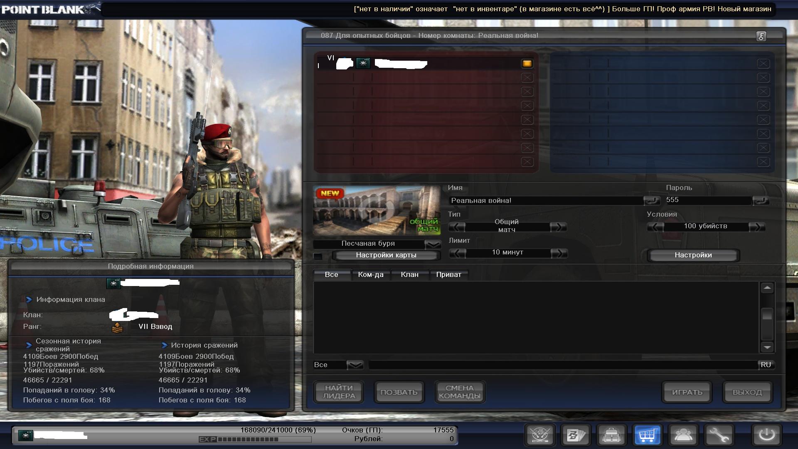Open the friends community icon
This screenshot has height=449, width=798.
tap(683, 435)
